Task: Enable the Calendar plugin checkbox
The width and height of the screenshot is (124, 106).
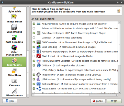Action: [x=34, y=38]
